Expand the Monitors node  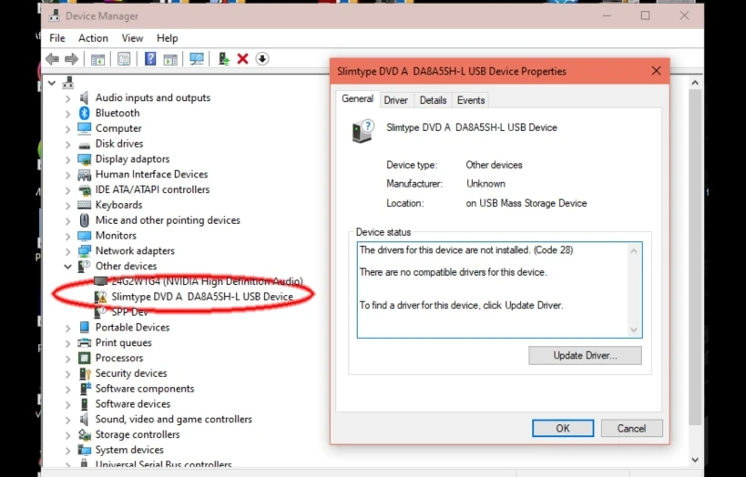click(x=67, y=236)
